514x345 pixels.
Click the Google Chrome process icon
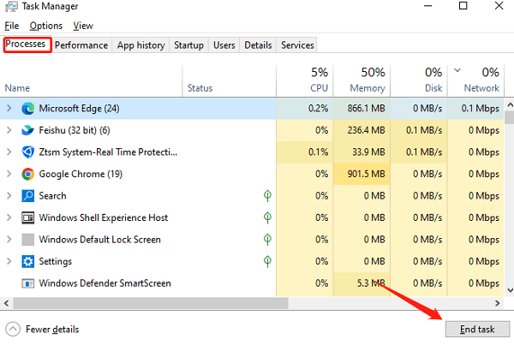27,174
